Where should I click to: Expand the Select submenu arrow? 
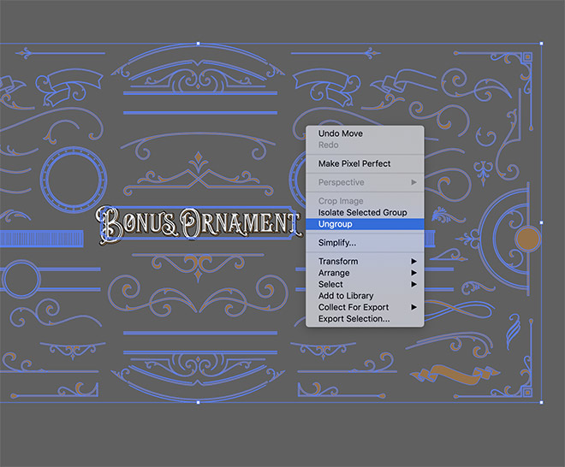pyautogui.click(x=414, y=284)
